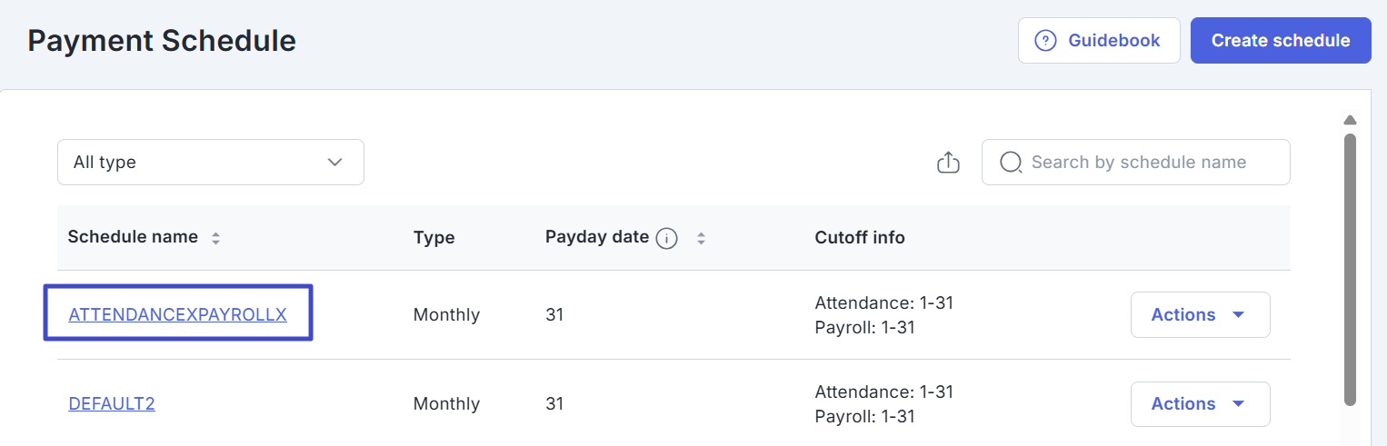Open the All type filter dropdown

coord(210,163)
